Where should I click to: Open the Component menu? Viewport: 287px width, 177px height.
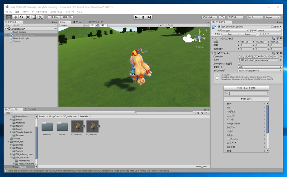pos(57,12)
